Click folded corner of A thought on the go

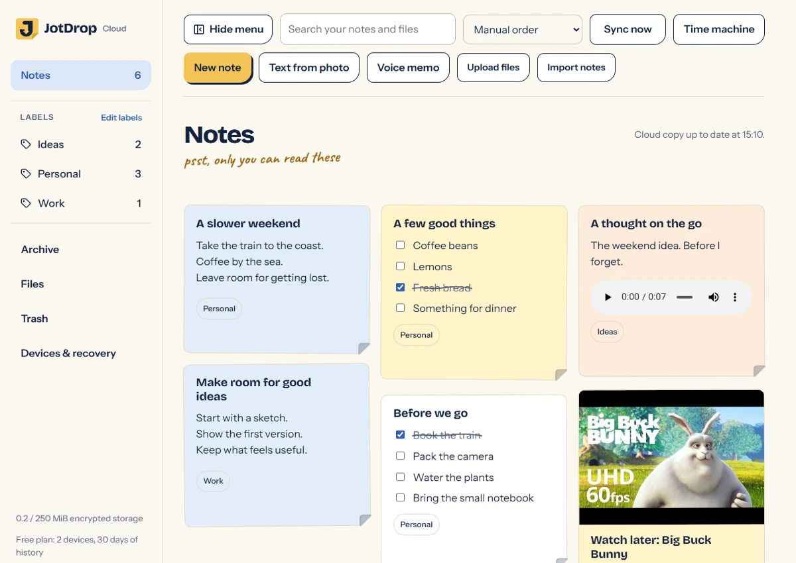pyautogui.click(x=759, y=371)
